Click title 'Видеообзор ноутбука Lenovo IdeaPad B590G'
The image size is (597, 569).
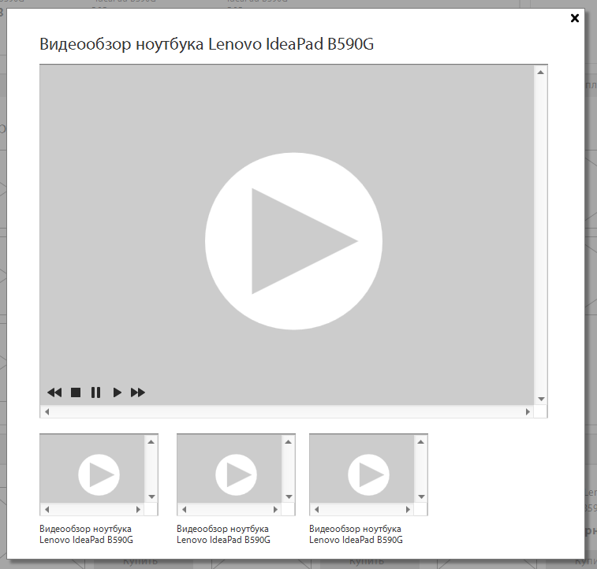(207, 44)
